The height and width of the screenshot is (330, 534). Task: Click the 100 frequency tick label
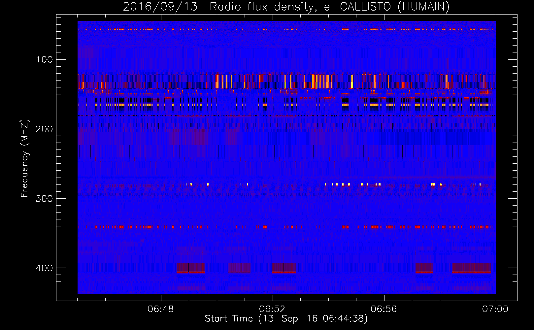45,60
